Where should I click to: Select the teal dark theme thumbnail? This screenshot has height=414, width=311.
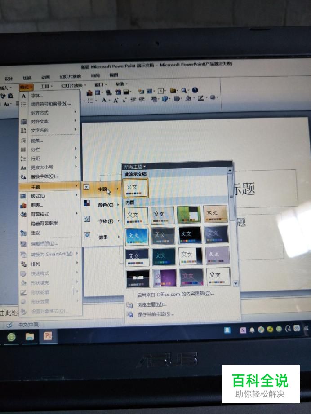(x=164, y=257)
